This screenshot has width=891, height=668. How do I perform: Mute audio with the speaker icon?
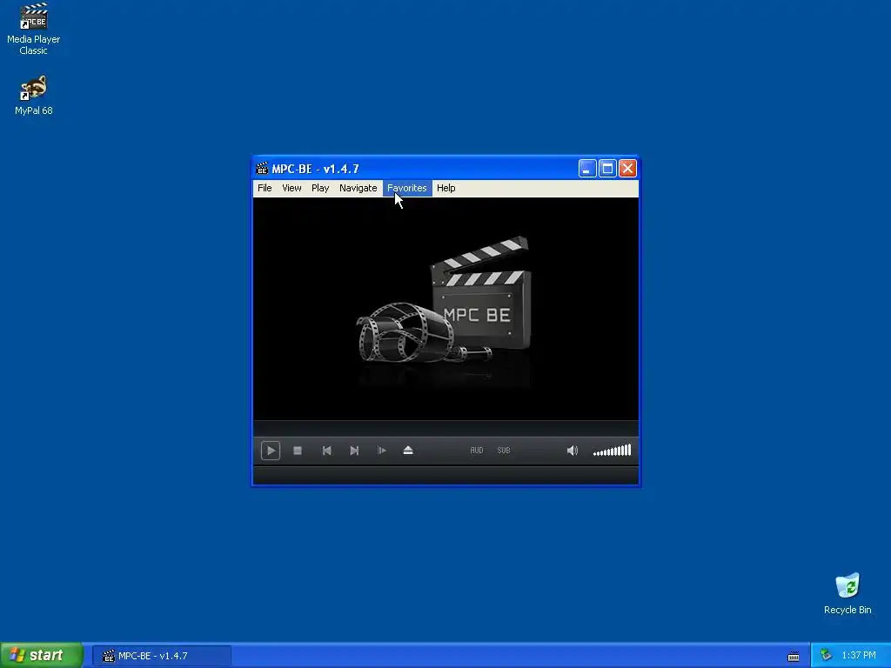coord(573,451)
